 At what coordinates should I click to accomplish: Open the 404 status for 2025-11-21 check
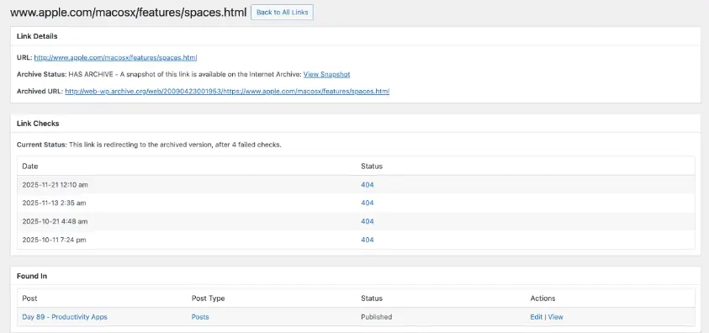[x=368, y=185]
